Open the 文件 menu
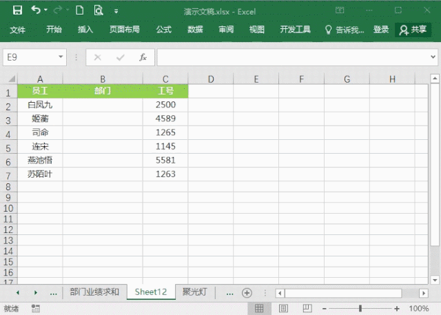 coord(17,30)
